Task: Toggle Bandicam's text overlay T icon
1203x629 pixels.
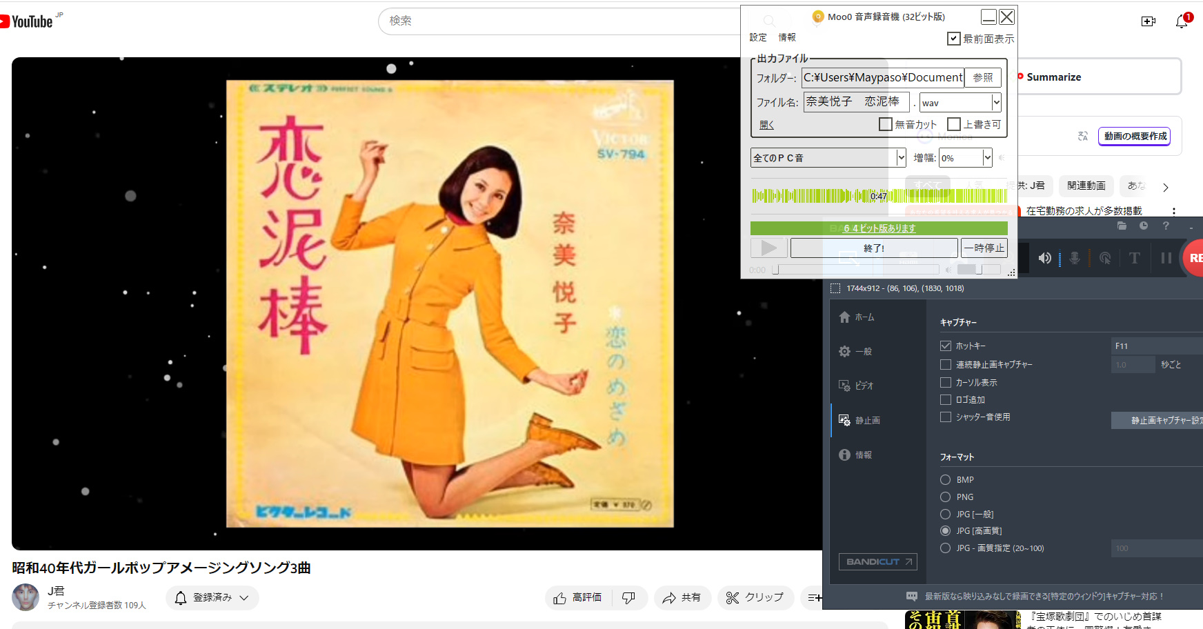Action: point(1135,258)
